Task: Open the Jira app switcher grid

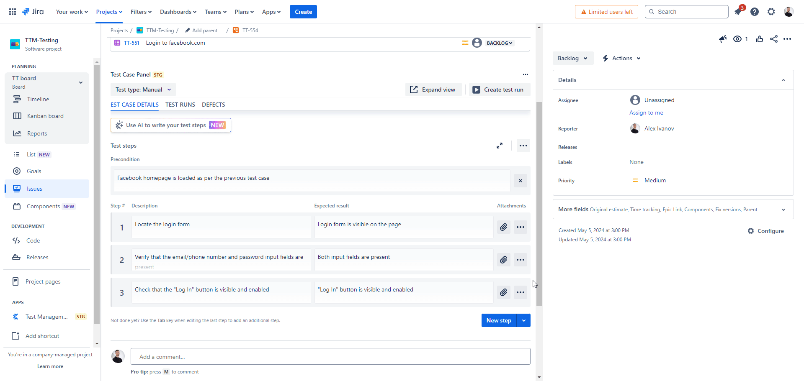Action: click(x=13, y=12)
